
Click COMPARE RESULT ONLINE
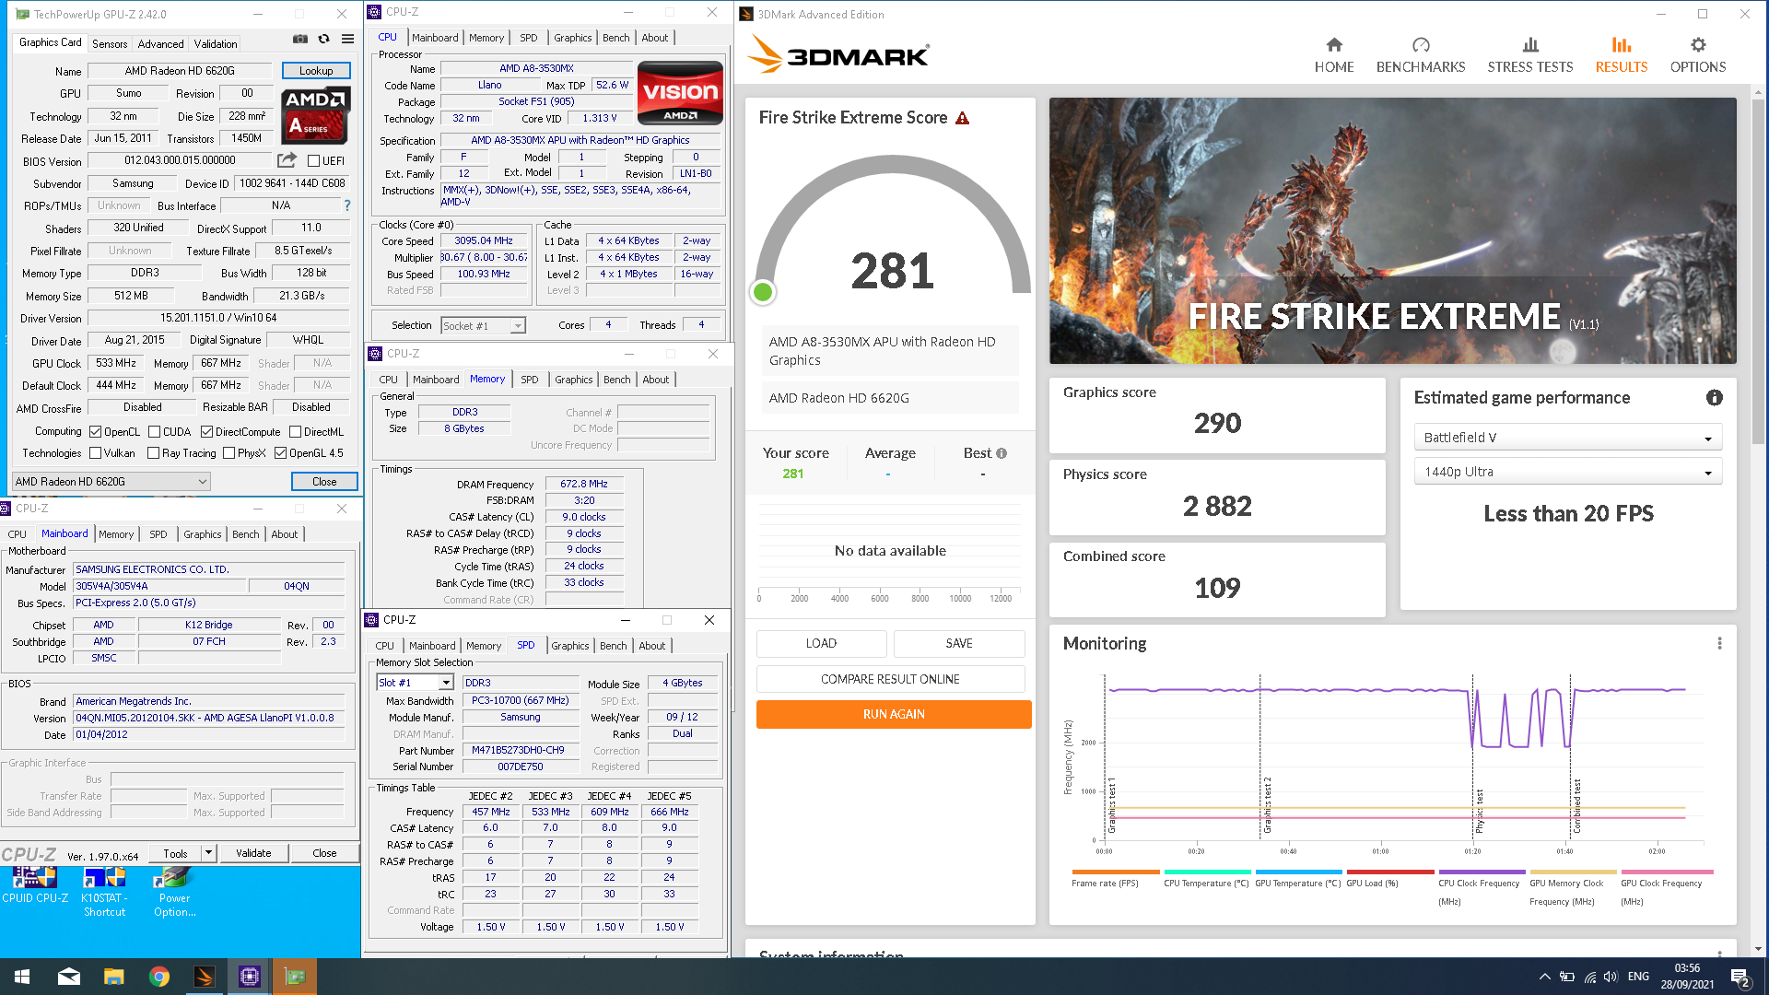click(x=890, y=679)
